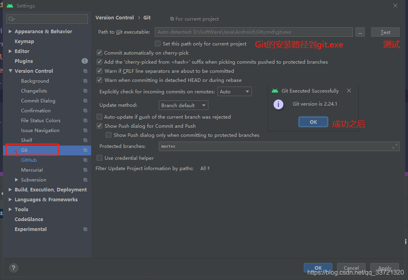The height and width of the screenshot is (280, 408).
Task: Click the project-level icon beside Subversion
Action: [85, 180]
